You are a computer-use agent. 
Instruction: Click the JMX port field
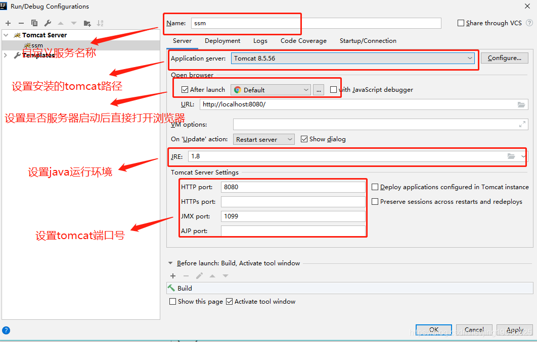click(293, 216)
